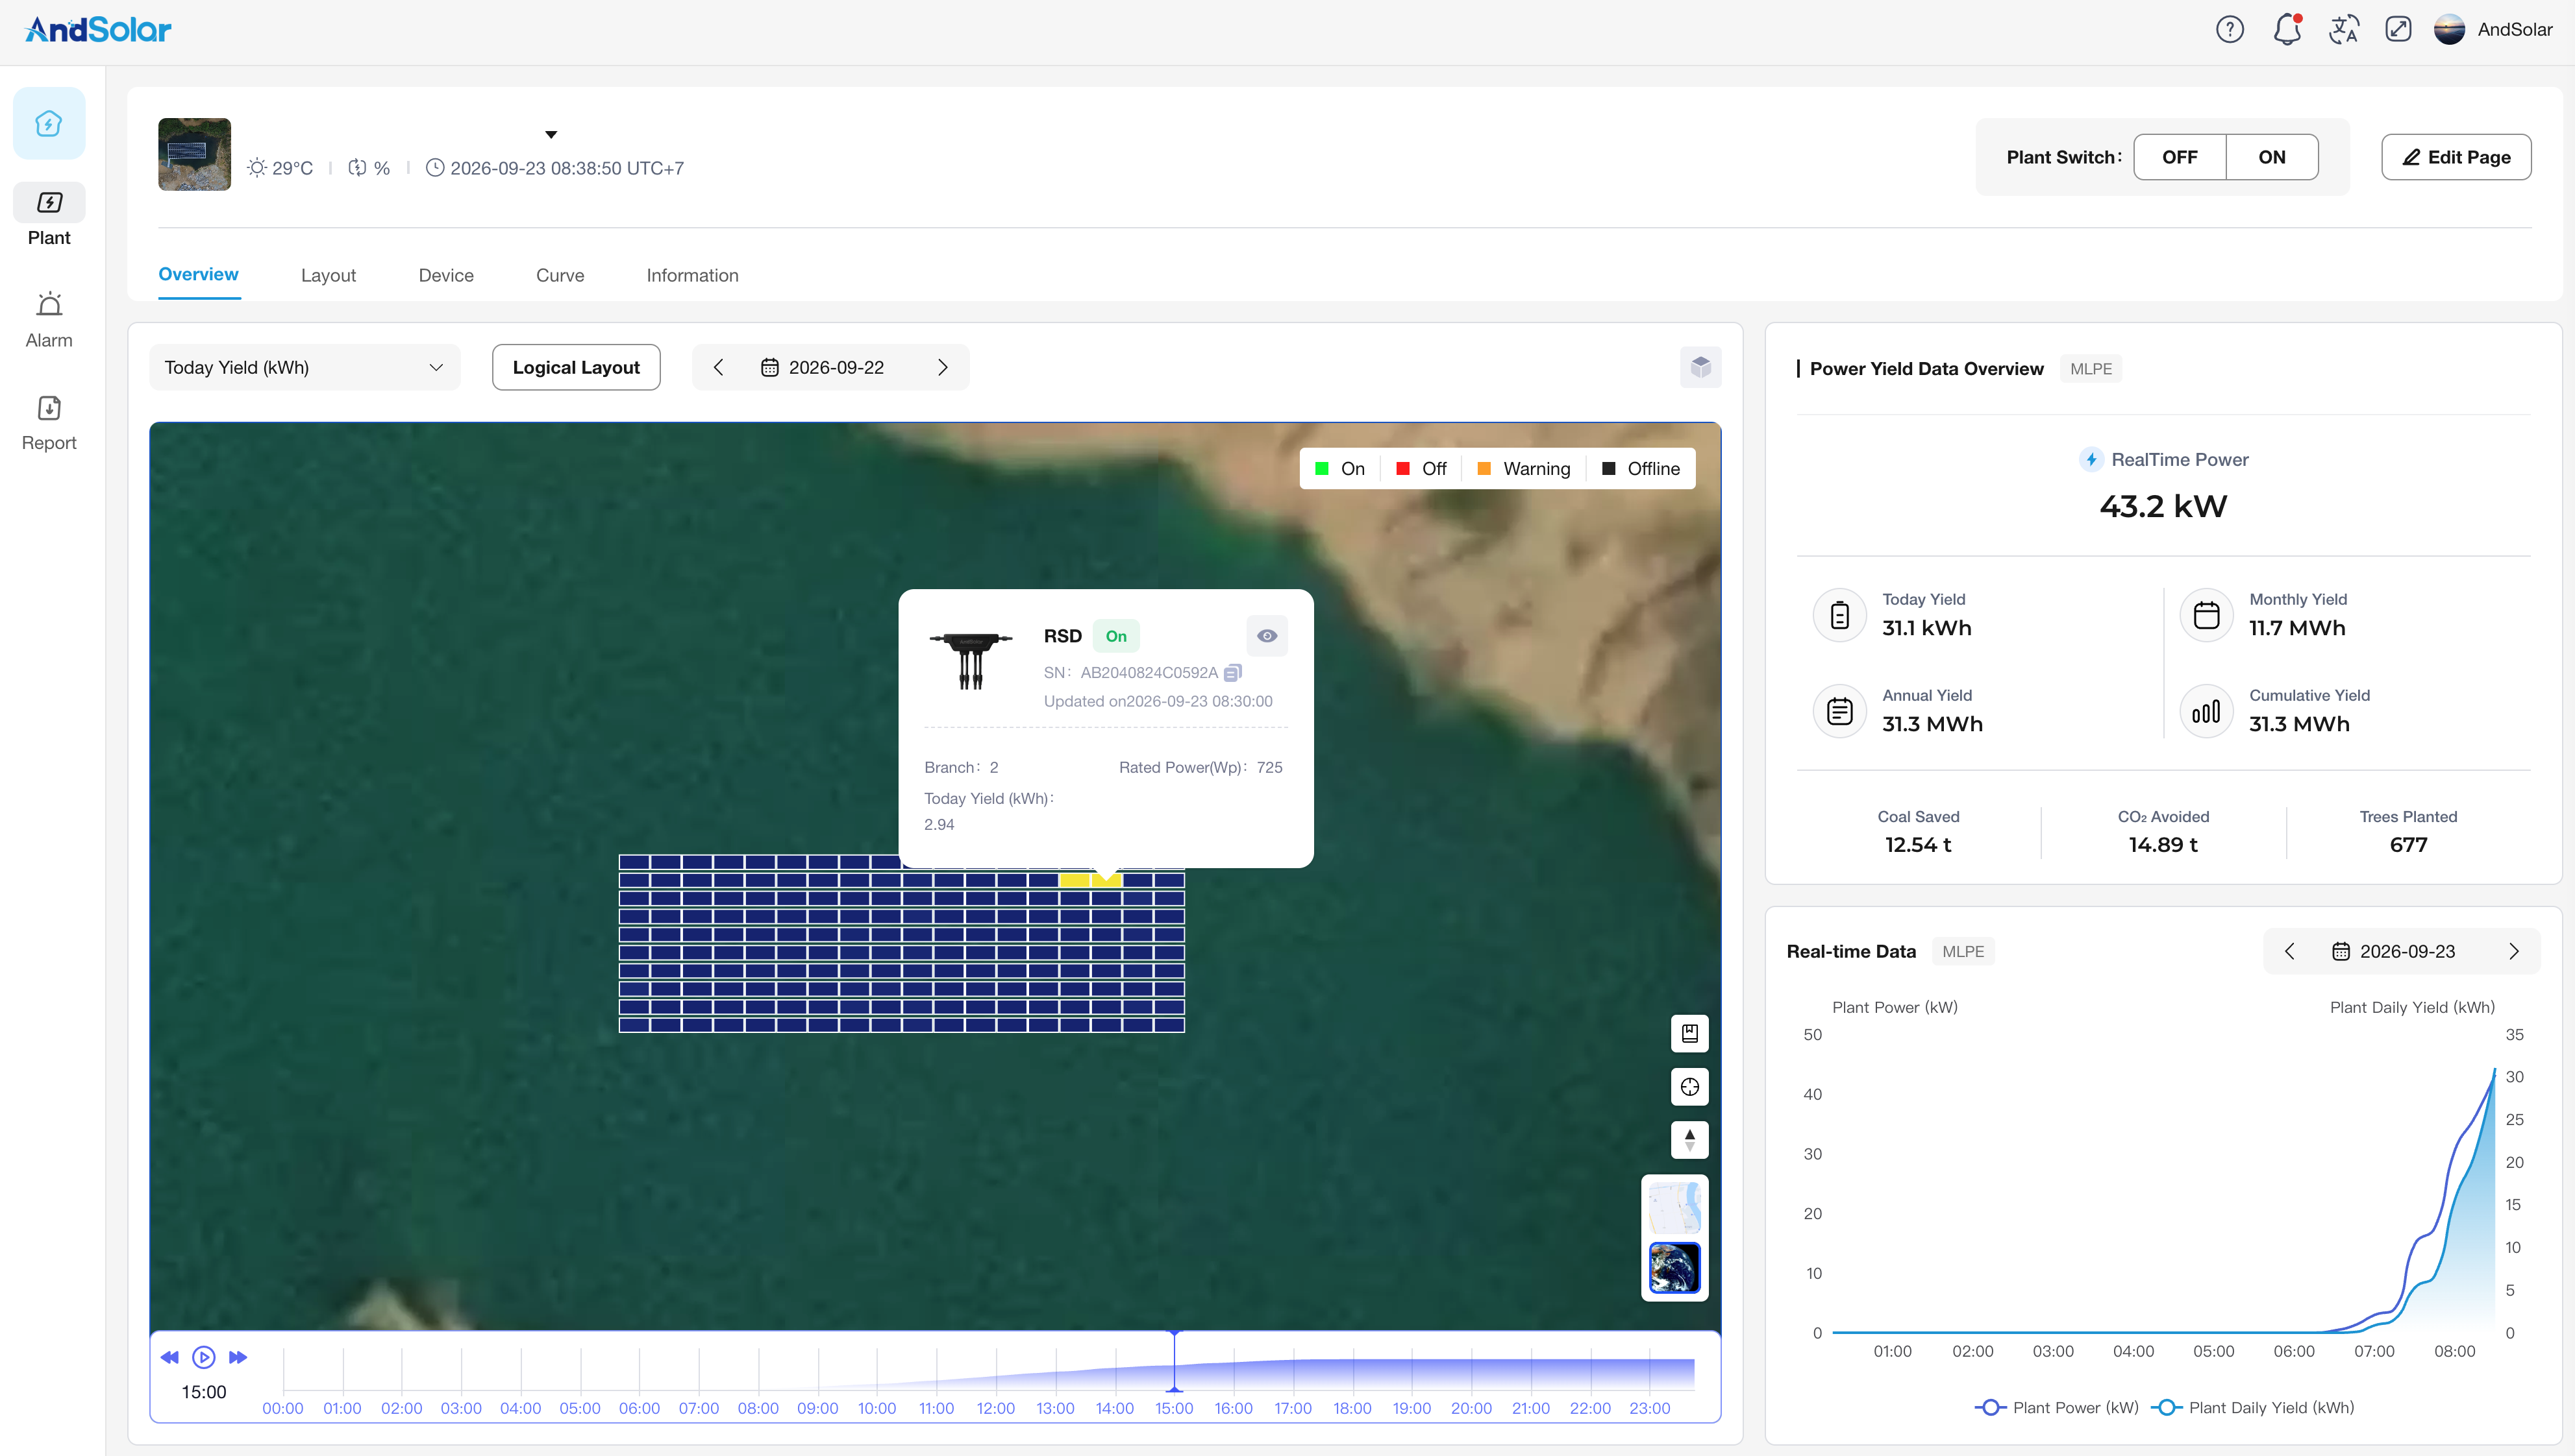The image size is (2575, 1456).
Task: Open the help question mark icon
Action: pyautogui.click(x=2230, y=30)
